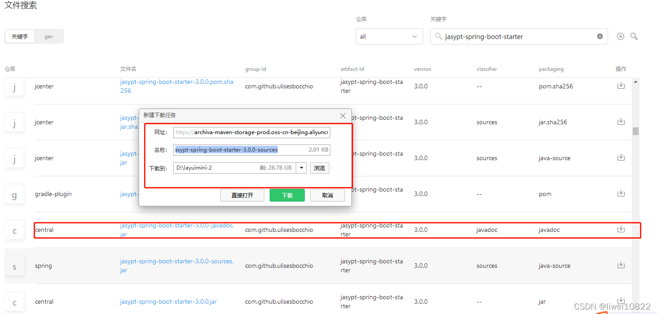Expand the download location dropdown arrow
Viewport: 657px width, 314px height.
click(x=302, y=168)
